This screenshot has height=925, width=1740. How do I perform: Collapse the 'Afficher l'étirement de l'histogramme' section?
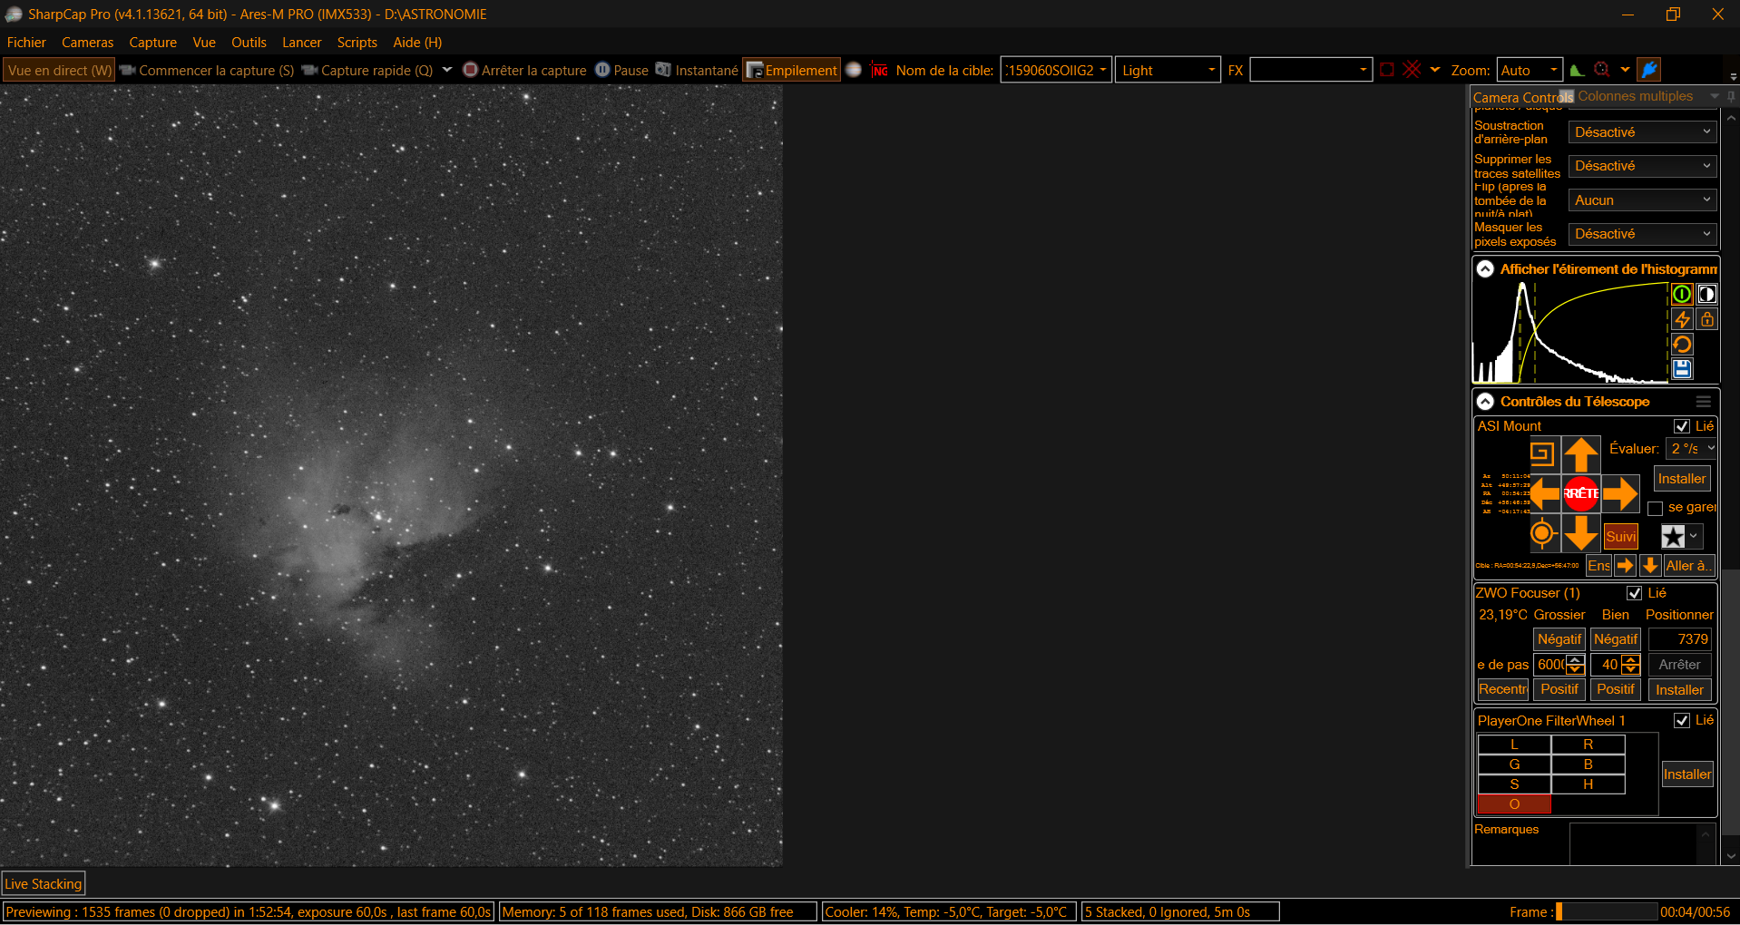tap(1485, 269)
